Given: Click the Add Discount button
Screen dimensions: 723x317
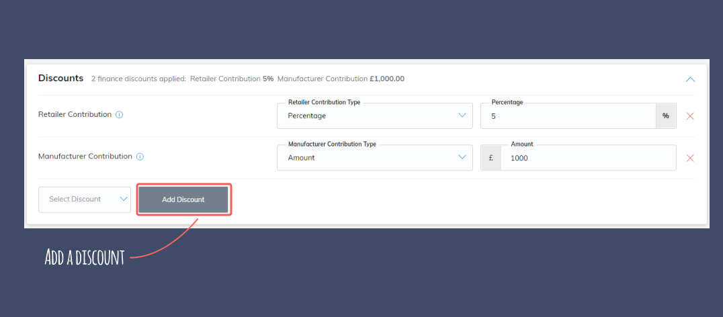Looking at the screenshot, I should [x=183, y=199].
